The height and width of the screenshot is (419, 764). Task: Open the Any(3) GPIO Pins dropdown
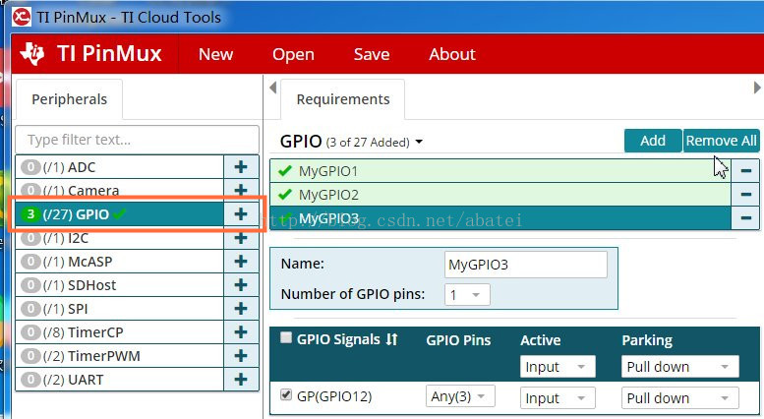[460, 396]
